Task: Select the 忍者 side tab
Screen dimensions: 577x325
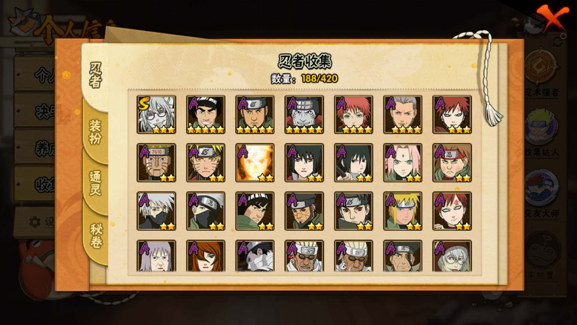Action: click(95, 76)
